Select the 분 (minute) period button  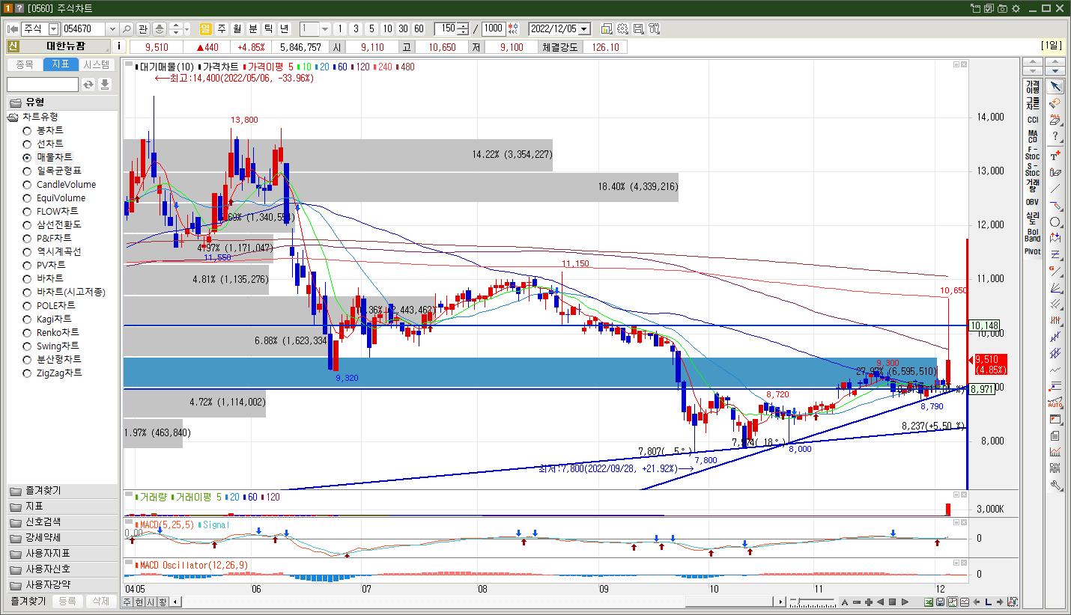pos(253,29)
